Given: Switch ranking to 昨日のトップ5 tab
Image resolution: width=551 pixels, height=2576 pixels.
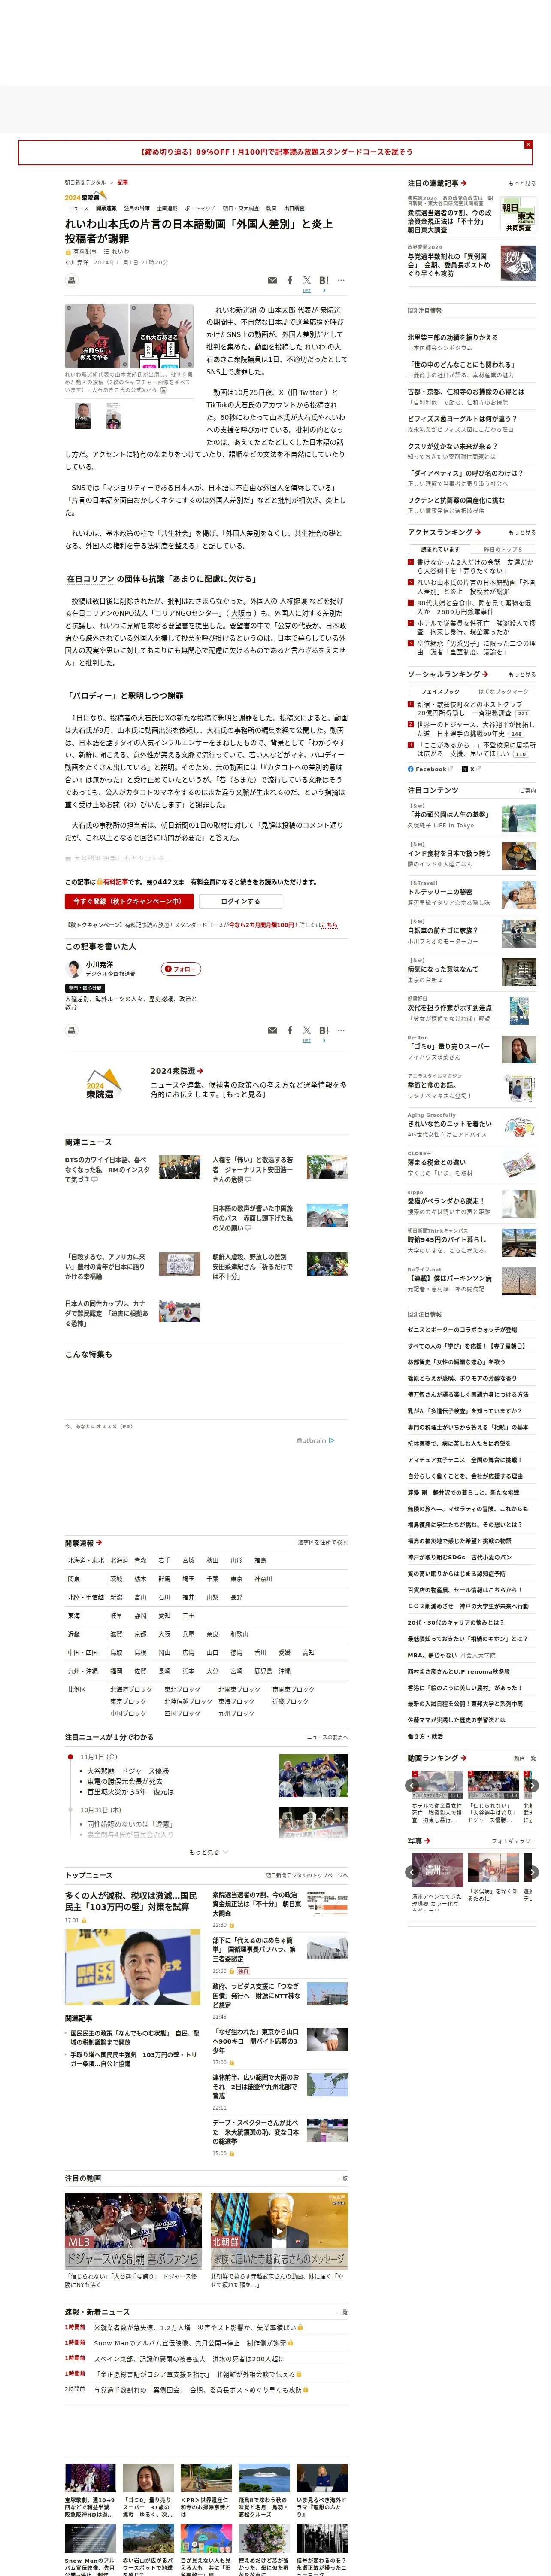Looking at the screenshot, I should click(503, 549).
